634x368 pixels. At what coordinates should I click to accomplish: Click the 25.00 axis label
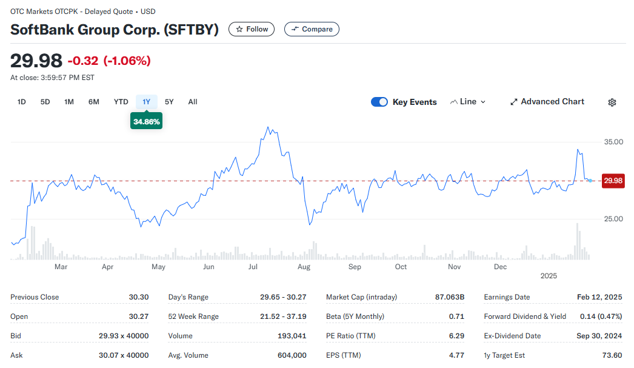coord(613,219)
